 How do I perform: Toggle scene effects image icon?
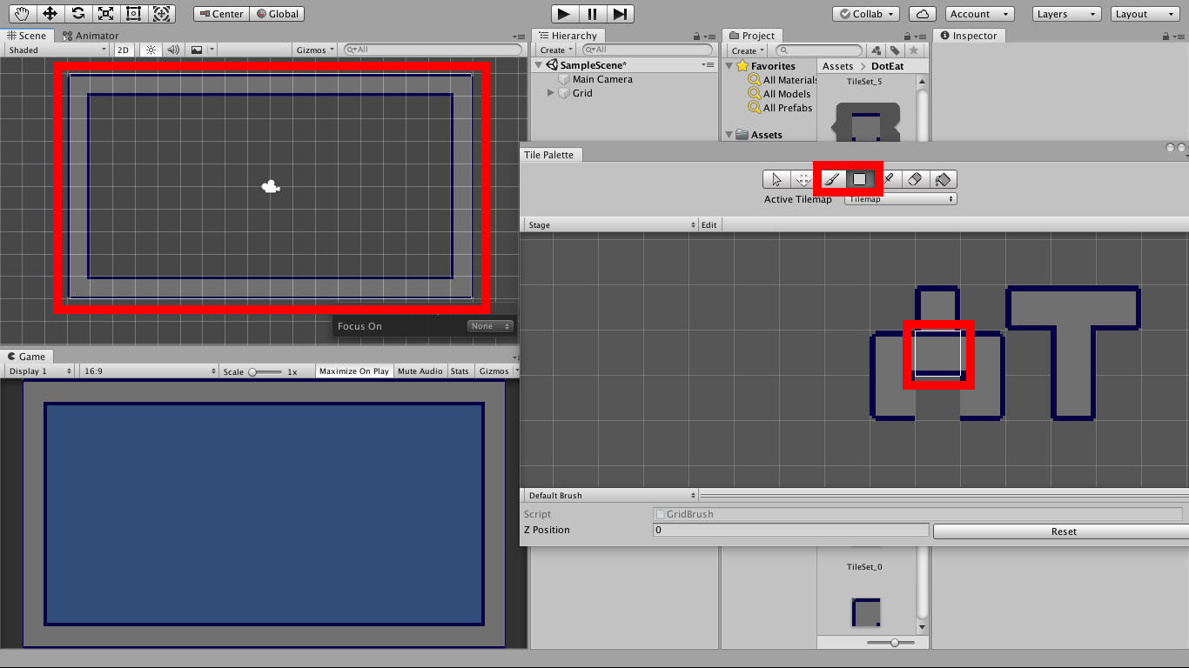197,50
